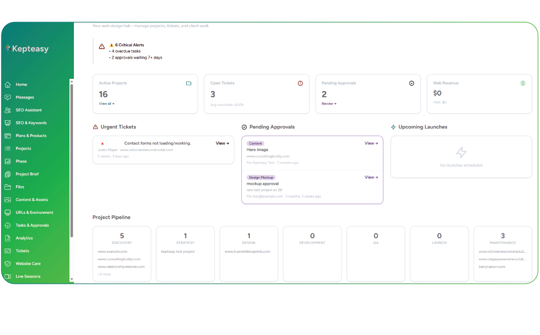Click the Home sidebar icon
540x335 pixels.
pos(7,85)
